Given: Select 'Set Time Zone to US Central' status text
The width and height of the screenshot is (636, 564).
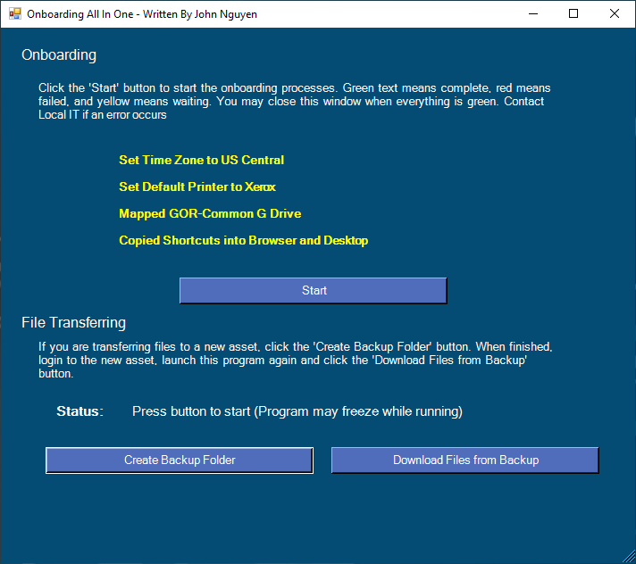Looking at the screenshot, I should (x=201, y=160).
